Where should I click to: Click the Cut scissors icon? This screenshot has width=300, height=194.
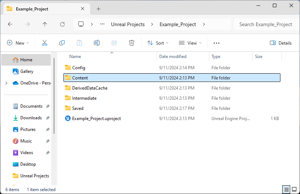[45, 43]
